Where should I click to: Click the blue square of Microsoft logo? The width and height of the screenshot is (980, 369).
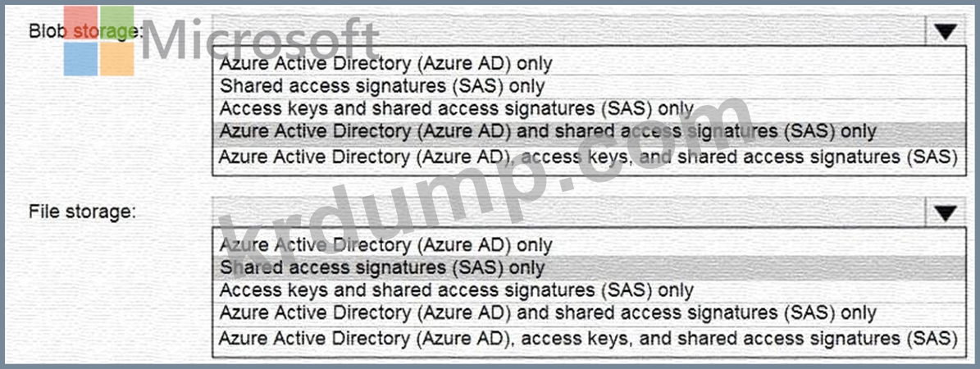[x=80, y=59]
